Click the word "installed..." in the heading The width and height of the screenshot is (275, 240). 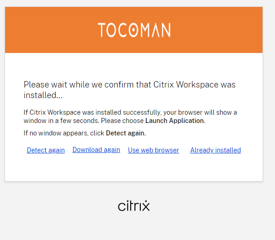43,95
